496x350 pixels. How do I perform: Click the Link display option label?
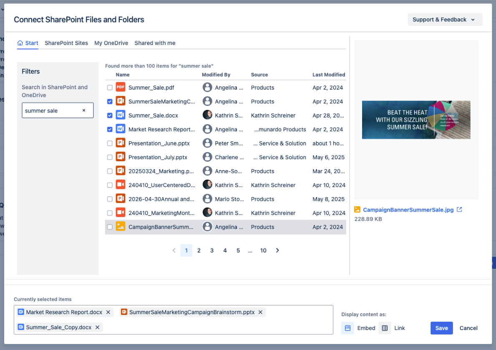pyautogui.click(x=400, y=328)
